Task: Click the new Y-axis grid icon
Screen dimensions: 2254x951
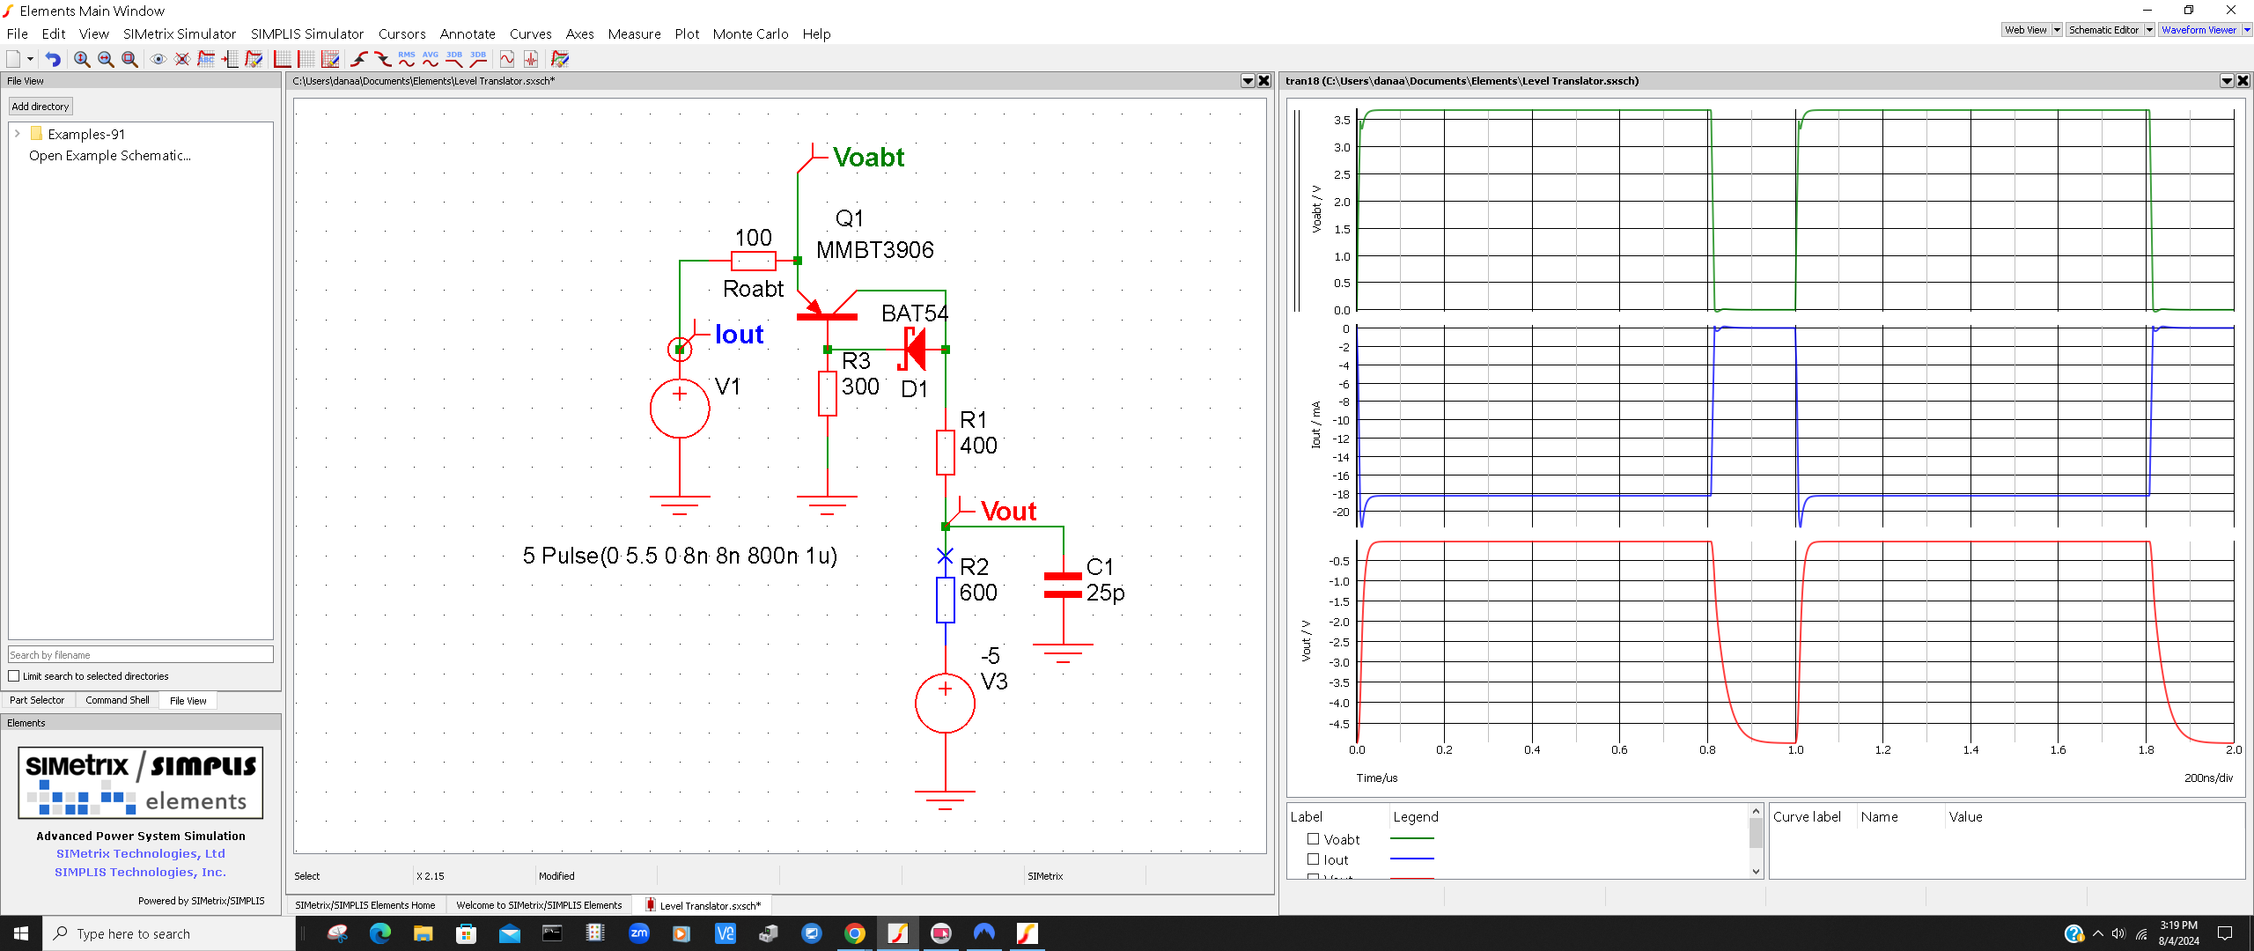Action: click(283, 59)
